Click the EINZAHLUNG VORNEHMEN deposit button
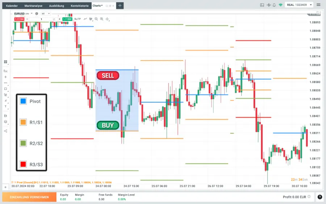326x204 pixels. point(29,197)
